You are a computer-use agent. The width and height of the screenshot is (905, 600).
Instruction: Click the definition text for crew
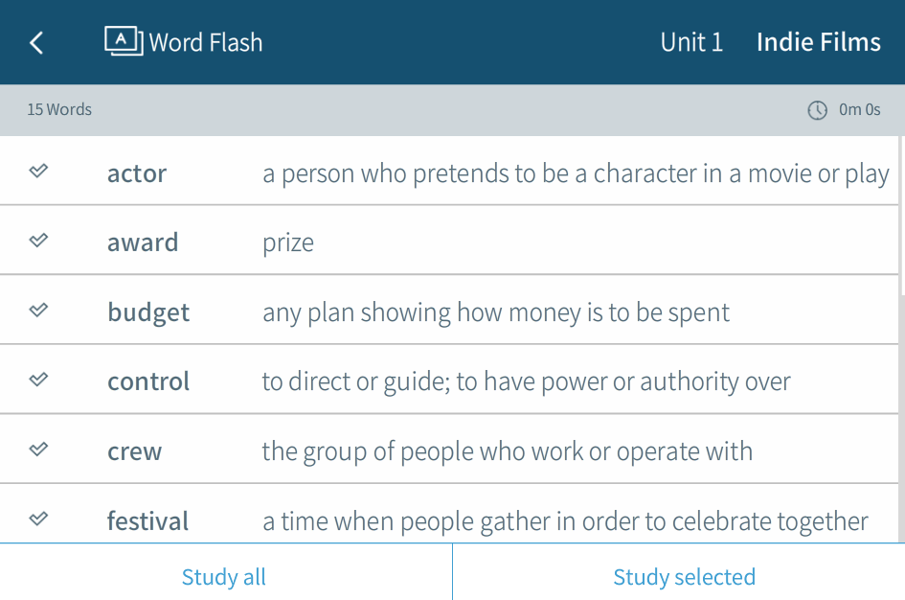(507, 451)
